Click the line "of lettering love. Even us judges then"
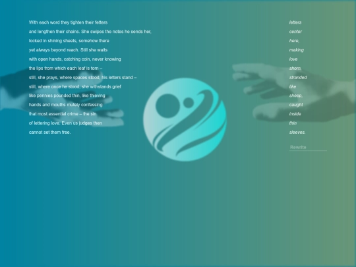 65,123
